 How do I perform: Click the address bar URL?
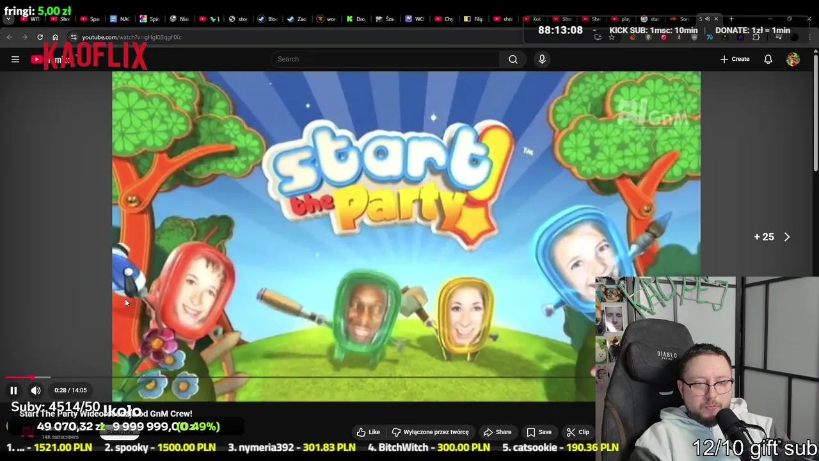coord(132,37)
